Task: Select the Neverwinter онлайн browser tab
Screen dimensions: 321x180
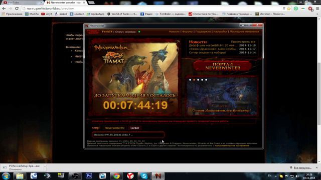Action: click(65, 2)
